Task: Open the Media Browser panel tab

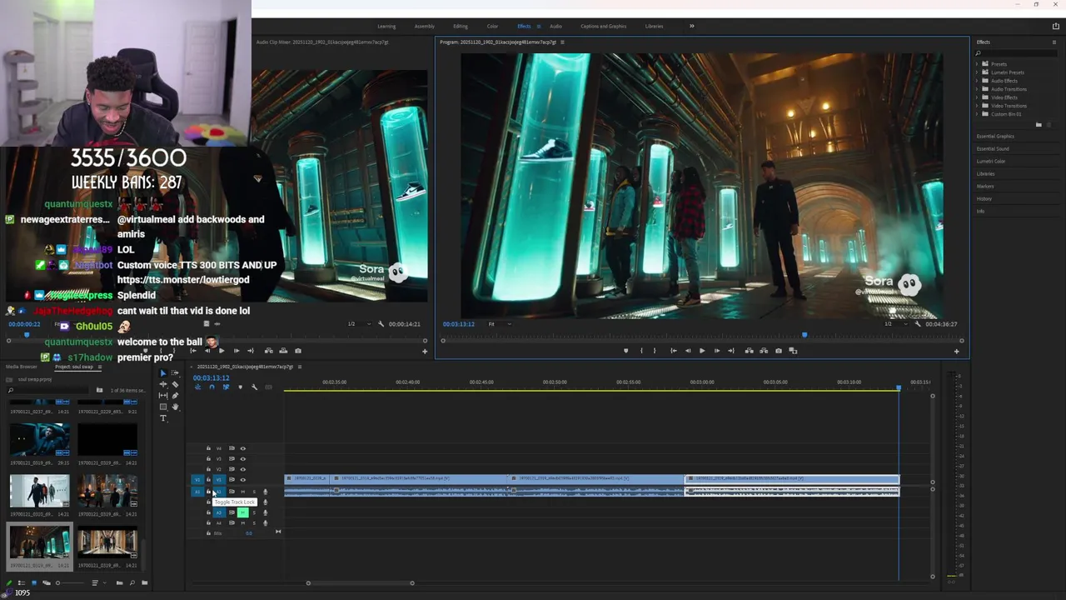Action: pos(22,367)
